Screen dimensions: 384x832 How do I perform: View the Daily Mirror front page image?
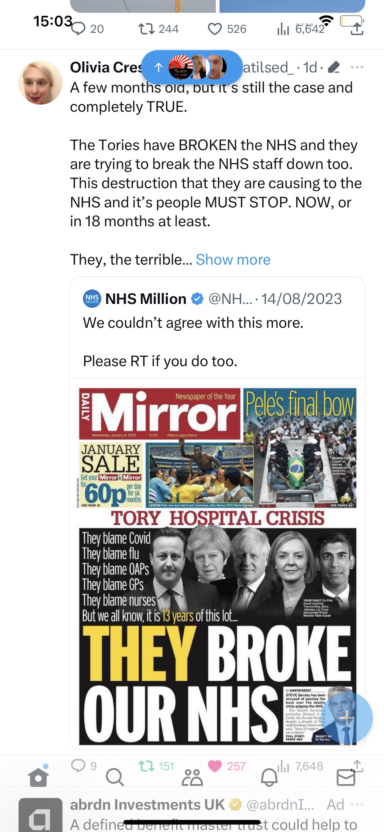pos(218,566)
